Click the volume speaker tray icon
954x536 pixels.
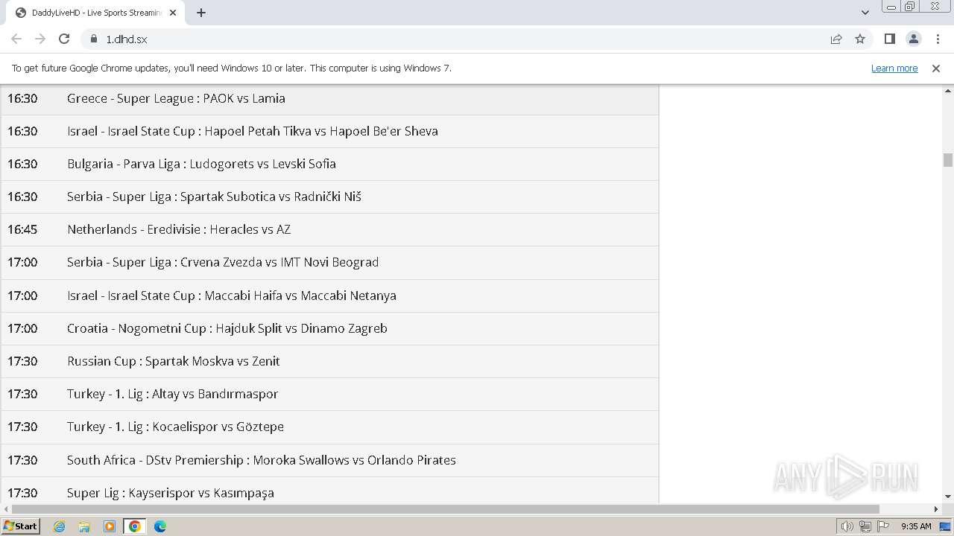click(x=847, y=526)
